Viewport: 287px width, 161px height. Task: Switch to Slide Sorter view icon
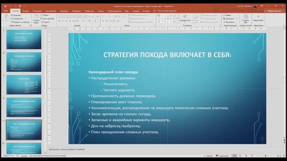(240, 156)
